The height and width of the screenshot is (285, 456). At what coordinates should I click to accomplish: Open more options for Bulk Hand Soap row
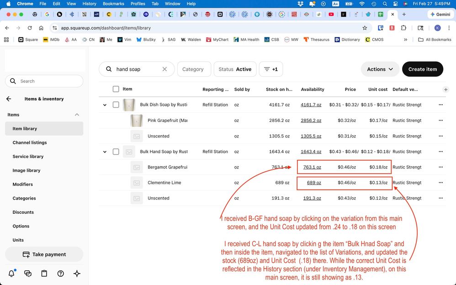[440, 152]
